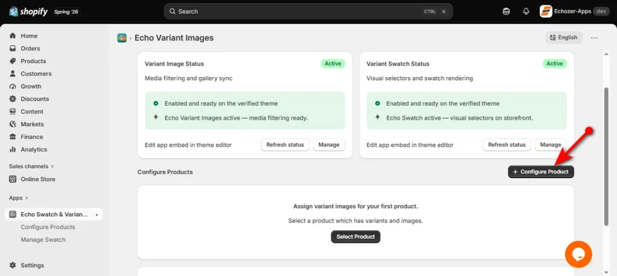Image resolution: width=617 pixels, height=276 pixels.
Task: Click the Settings gear icon
Action: point(13,265)
